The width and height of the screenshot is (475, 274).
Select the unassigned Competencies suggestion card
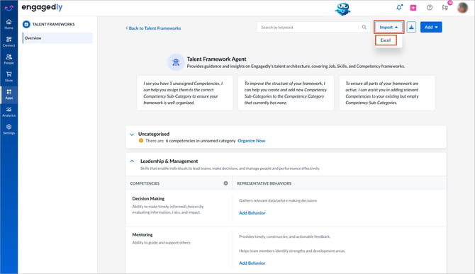(185, 93)
